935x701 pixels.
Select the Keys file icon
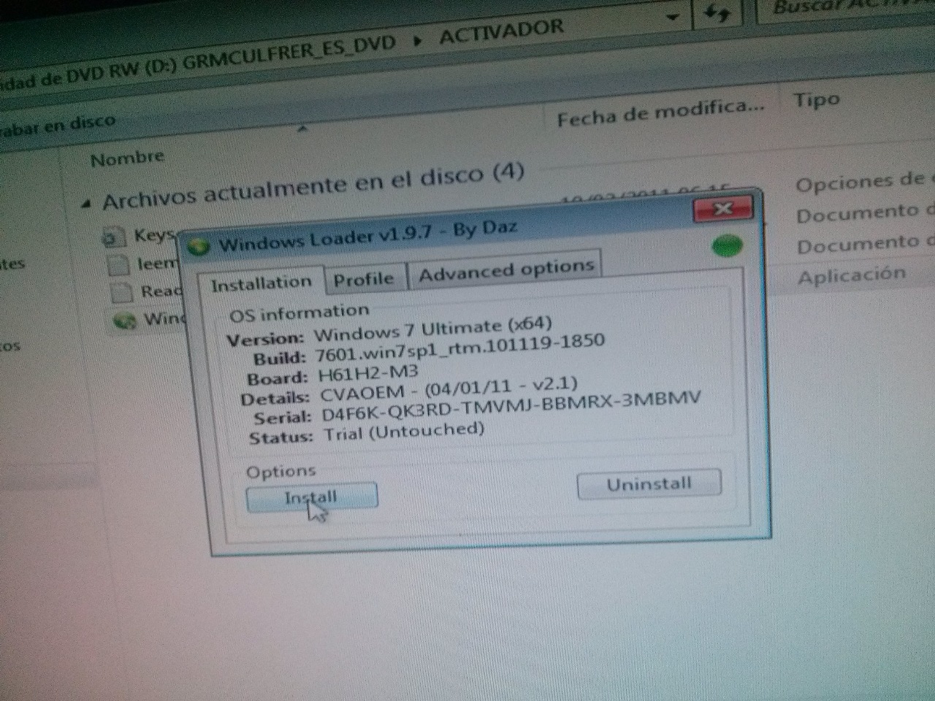coord(112,237)
